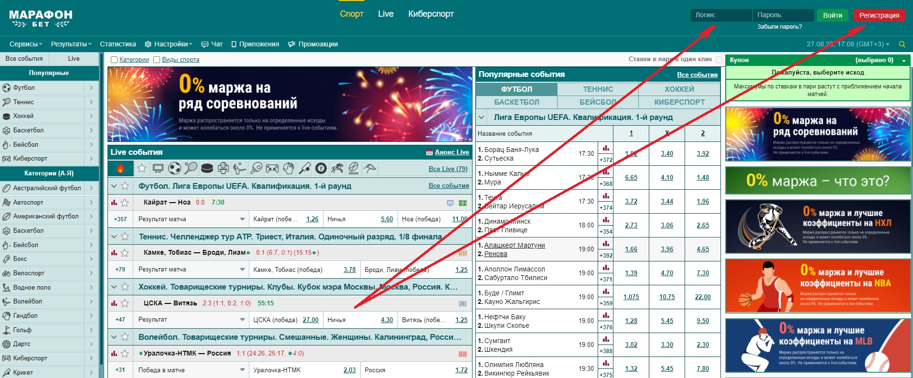Open the GMT+3 timezone dropdown
913x378 pixels.
point(848,44)
